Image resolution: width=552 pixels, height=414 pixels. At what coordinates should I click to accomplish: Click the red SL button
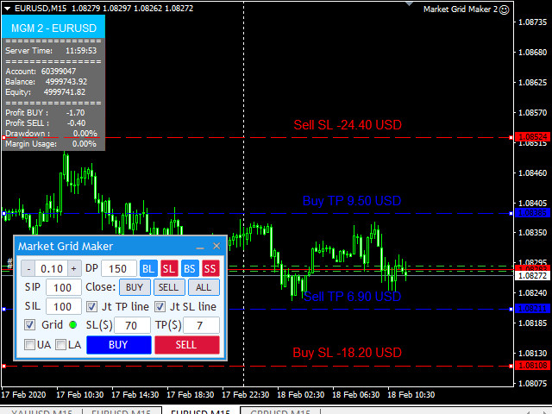pyautogui.click(x=169, y=268)
